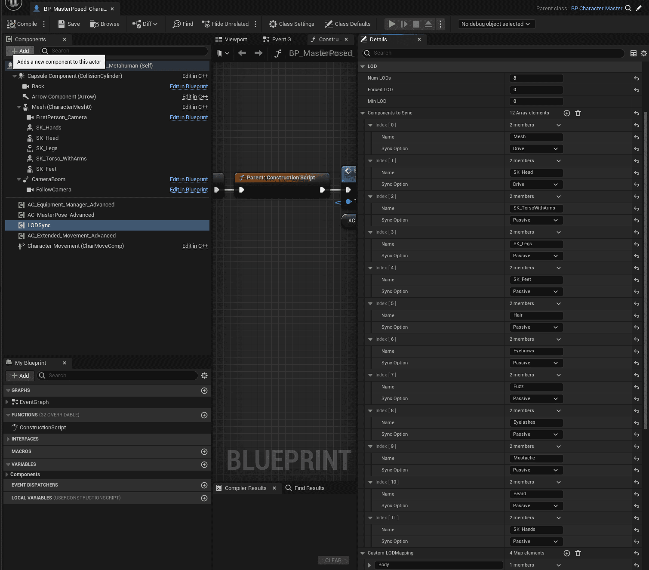649x570 pixels.
Task: Open debug object selection dropdown
Action: 496,24
